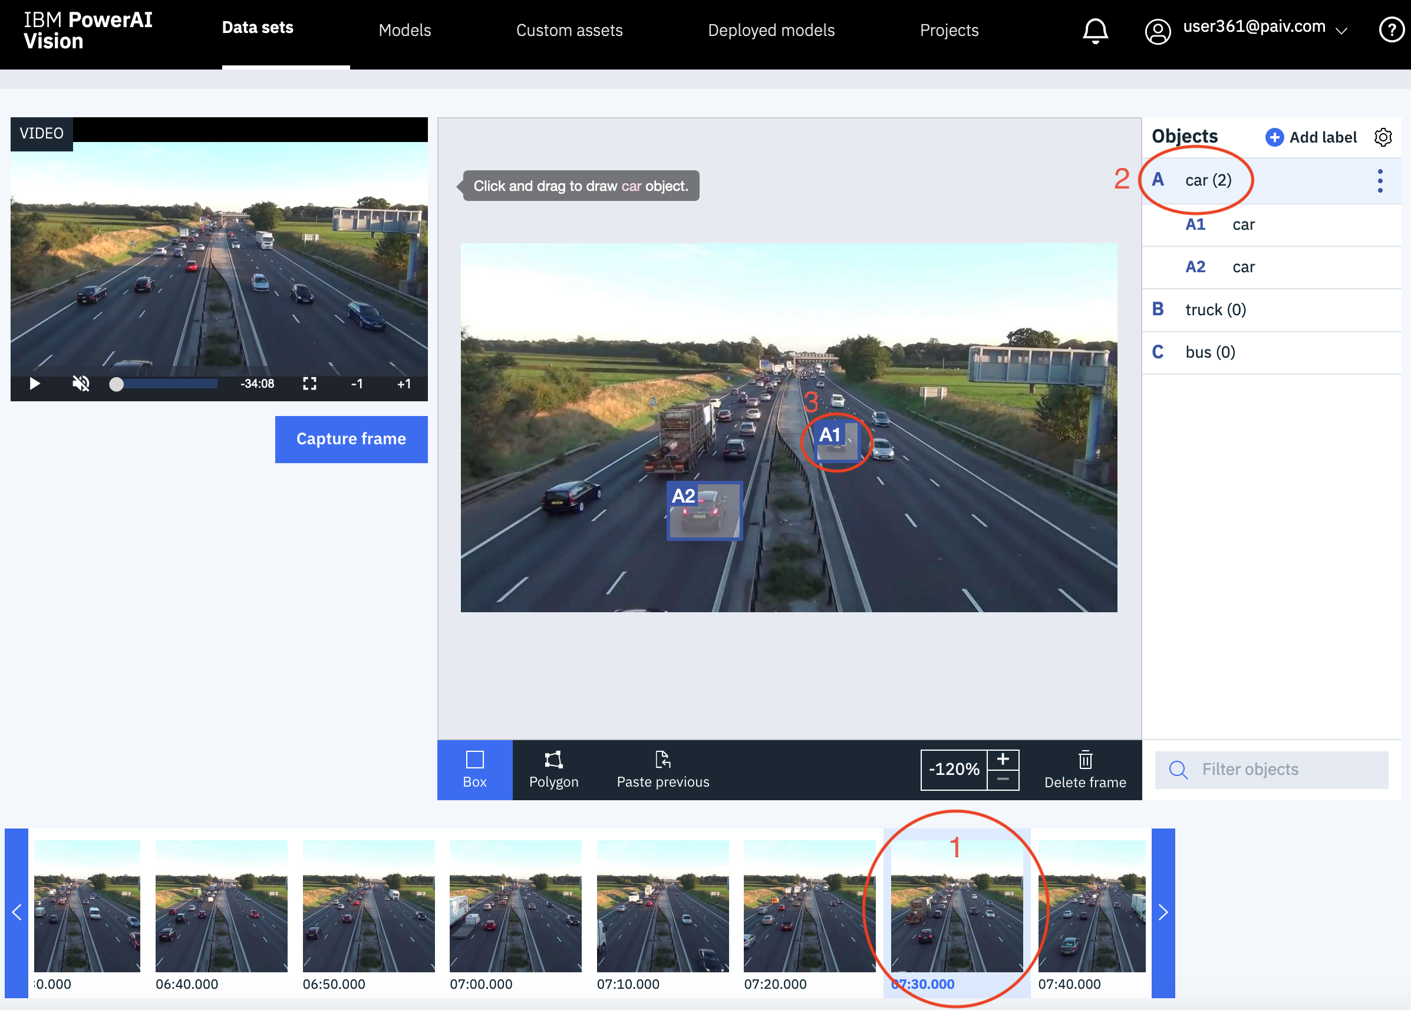Open car label three-dot menu
This screenshot has width=1411, height=1010.
tap(1379, 181)
